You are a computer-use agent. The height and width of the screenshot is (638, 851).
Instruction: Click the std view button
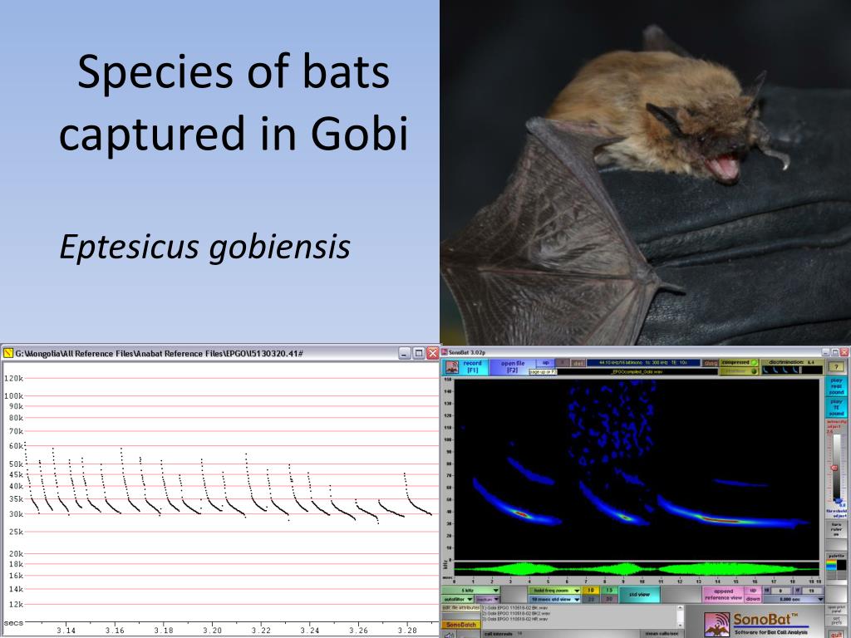click(x=639, y=595)
